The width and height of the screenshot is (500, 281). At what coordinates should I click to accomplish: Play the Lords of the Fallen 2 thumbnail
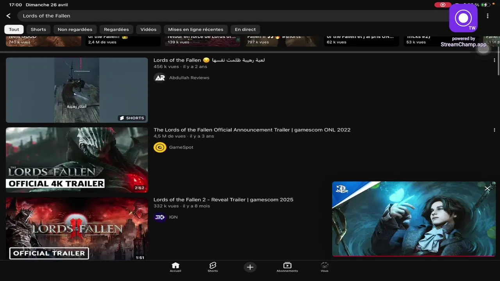click(77, 229)
